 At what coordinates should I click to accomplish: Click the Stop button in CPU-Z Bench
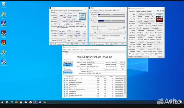[x=95, y=32]
